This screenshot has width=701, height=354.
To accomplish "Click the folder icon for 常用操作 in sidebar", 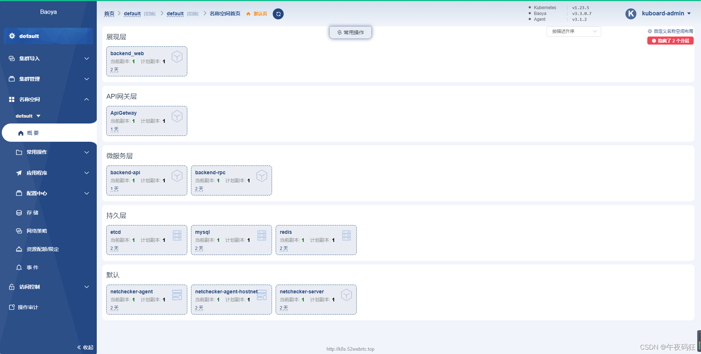I will tap(19, 152).
